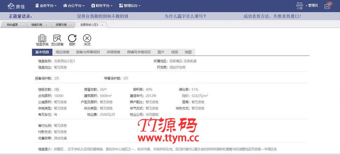340x155 pixels.
Task: Expand the 业务平台 dropdown menu
Action: click(46, 6)
